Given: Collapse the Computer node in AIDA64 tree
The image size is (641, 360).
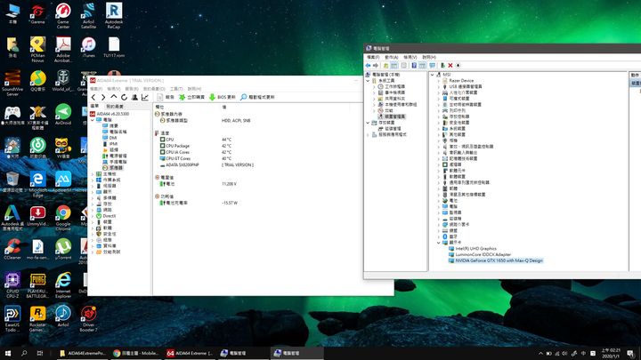Looking at the screenshot, I should pos(93,120).
